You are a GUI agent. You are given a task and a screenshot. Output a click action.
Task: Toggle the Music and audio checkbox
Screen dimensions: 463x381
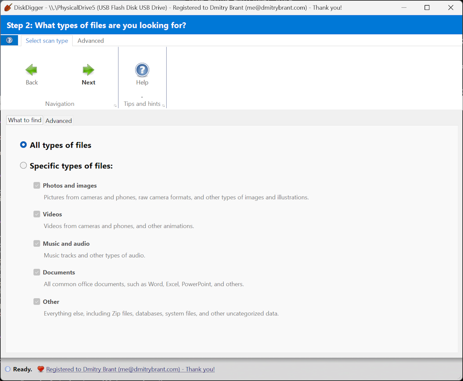37,243
